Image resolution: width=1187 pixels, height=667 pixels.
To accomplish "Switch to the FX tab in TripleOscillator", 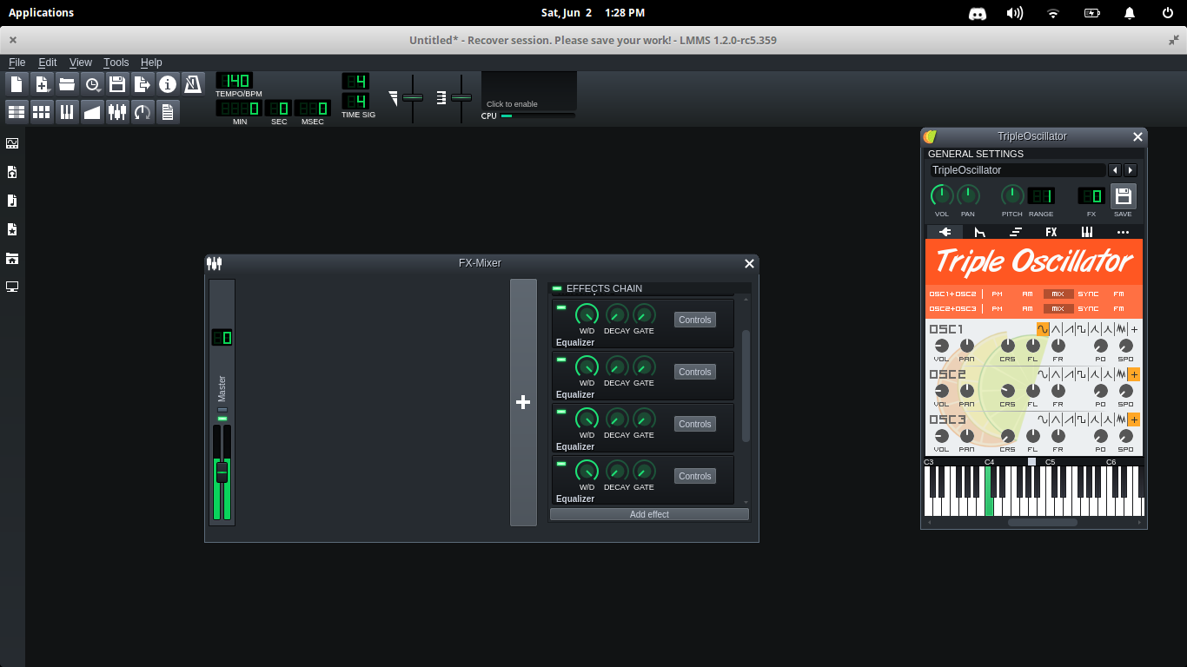I will point(1051,232).
